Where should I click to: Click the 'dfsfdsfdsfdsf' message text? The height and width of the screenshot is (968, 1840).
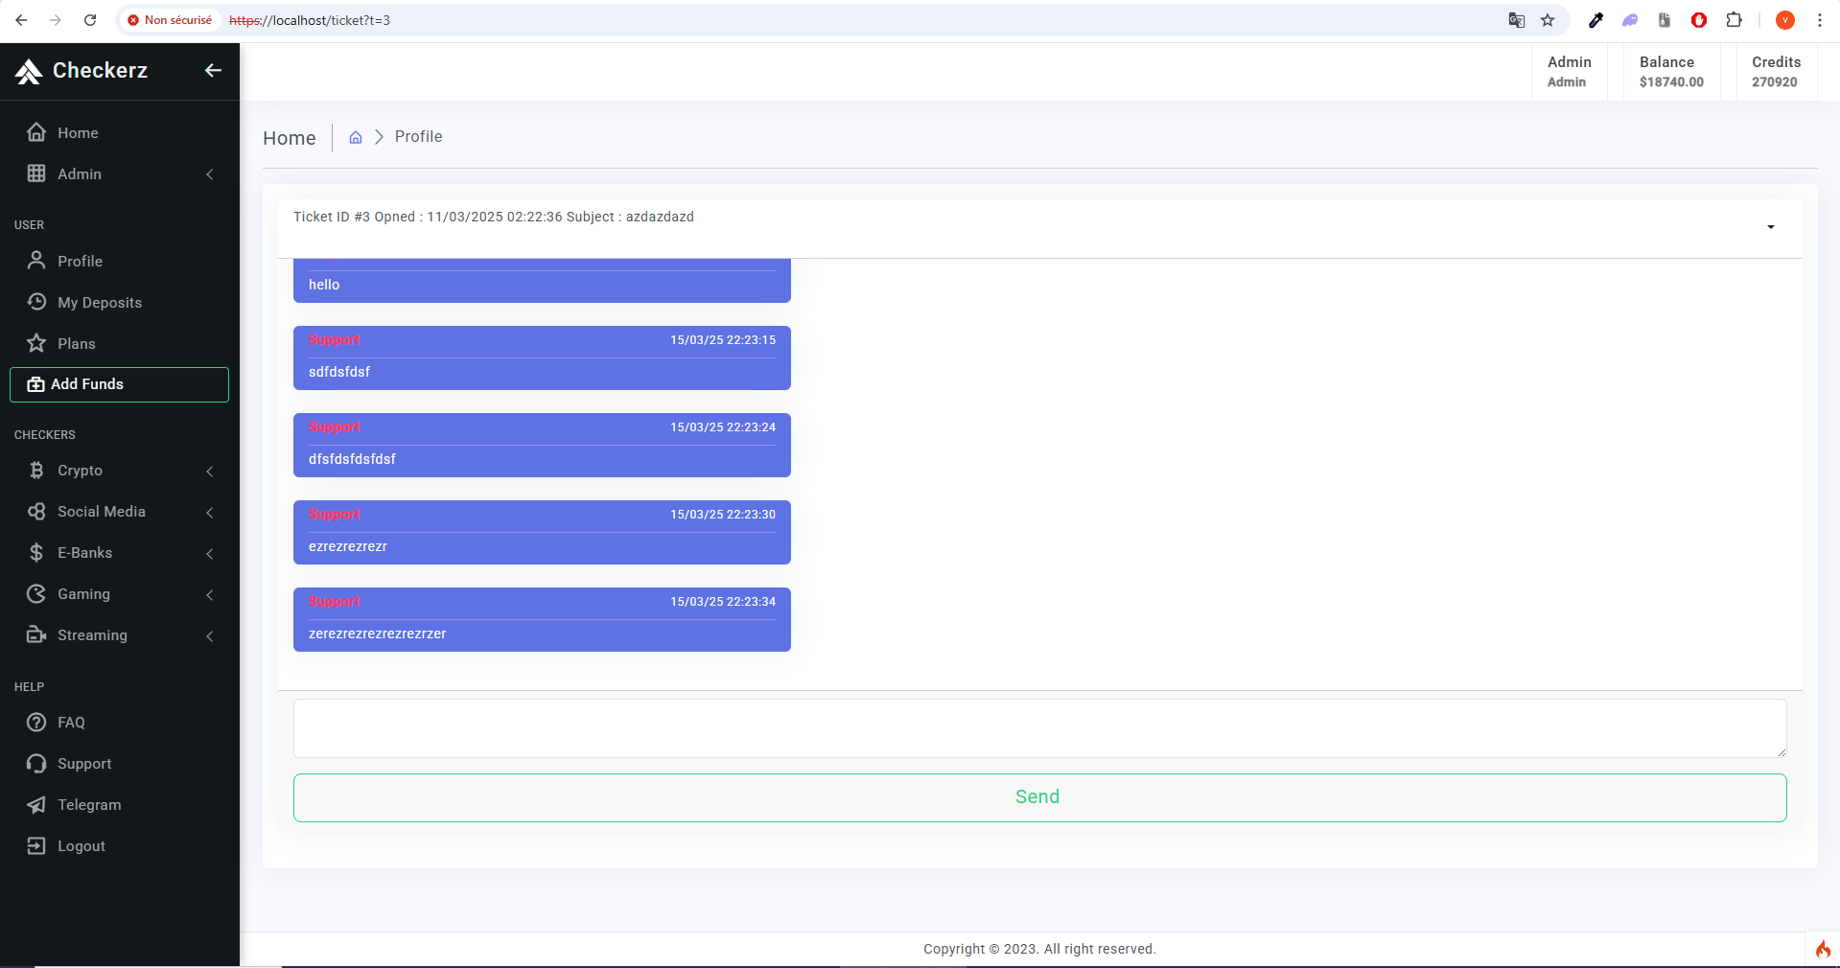pyautogui.click(x=352, y=459)
